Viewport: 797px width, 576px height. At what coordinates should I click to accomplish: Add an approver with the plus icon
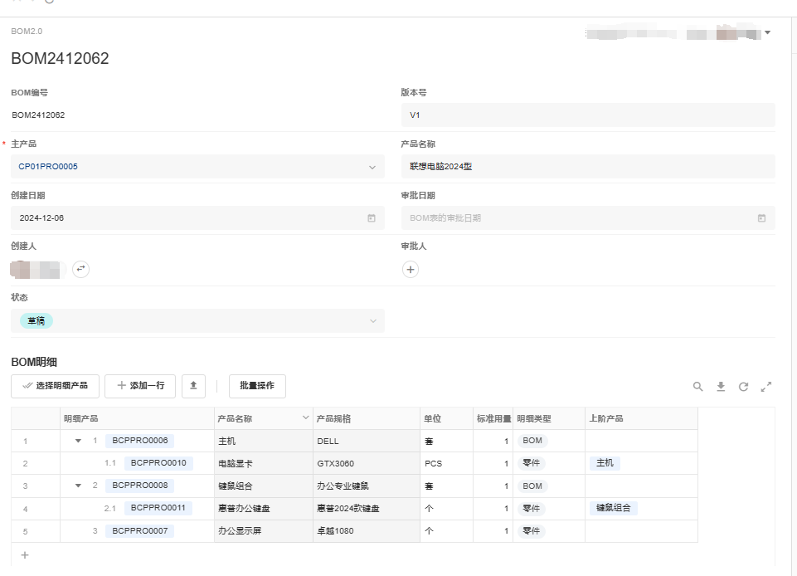tap(411, 269)
